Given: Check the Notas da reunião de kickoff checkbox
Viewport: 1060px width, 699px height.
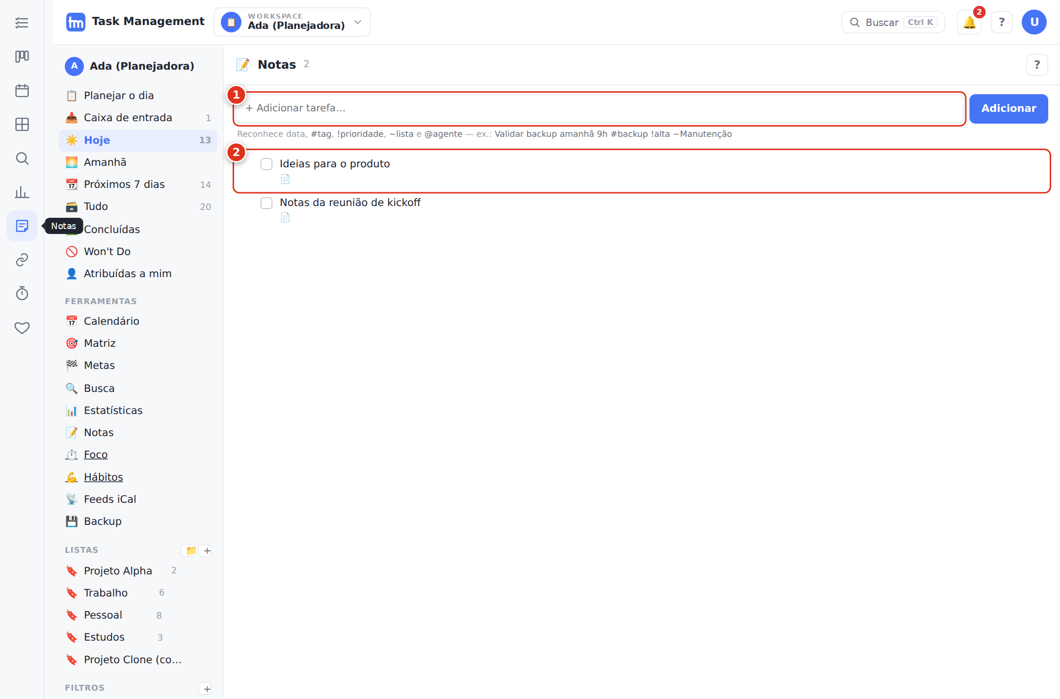Looking at the screenshot, I should [x=266, y=203].
